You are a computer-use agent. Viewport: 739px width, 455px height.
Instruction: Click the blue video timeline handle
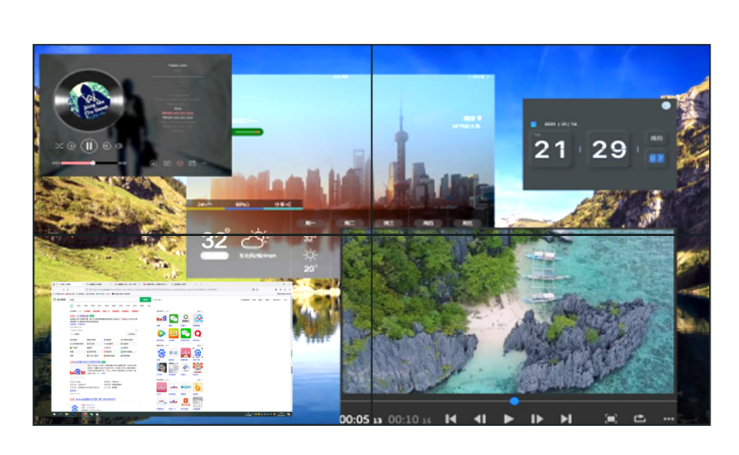pos(514,400)
